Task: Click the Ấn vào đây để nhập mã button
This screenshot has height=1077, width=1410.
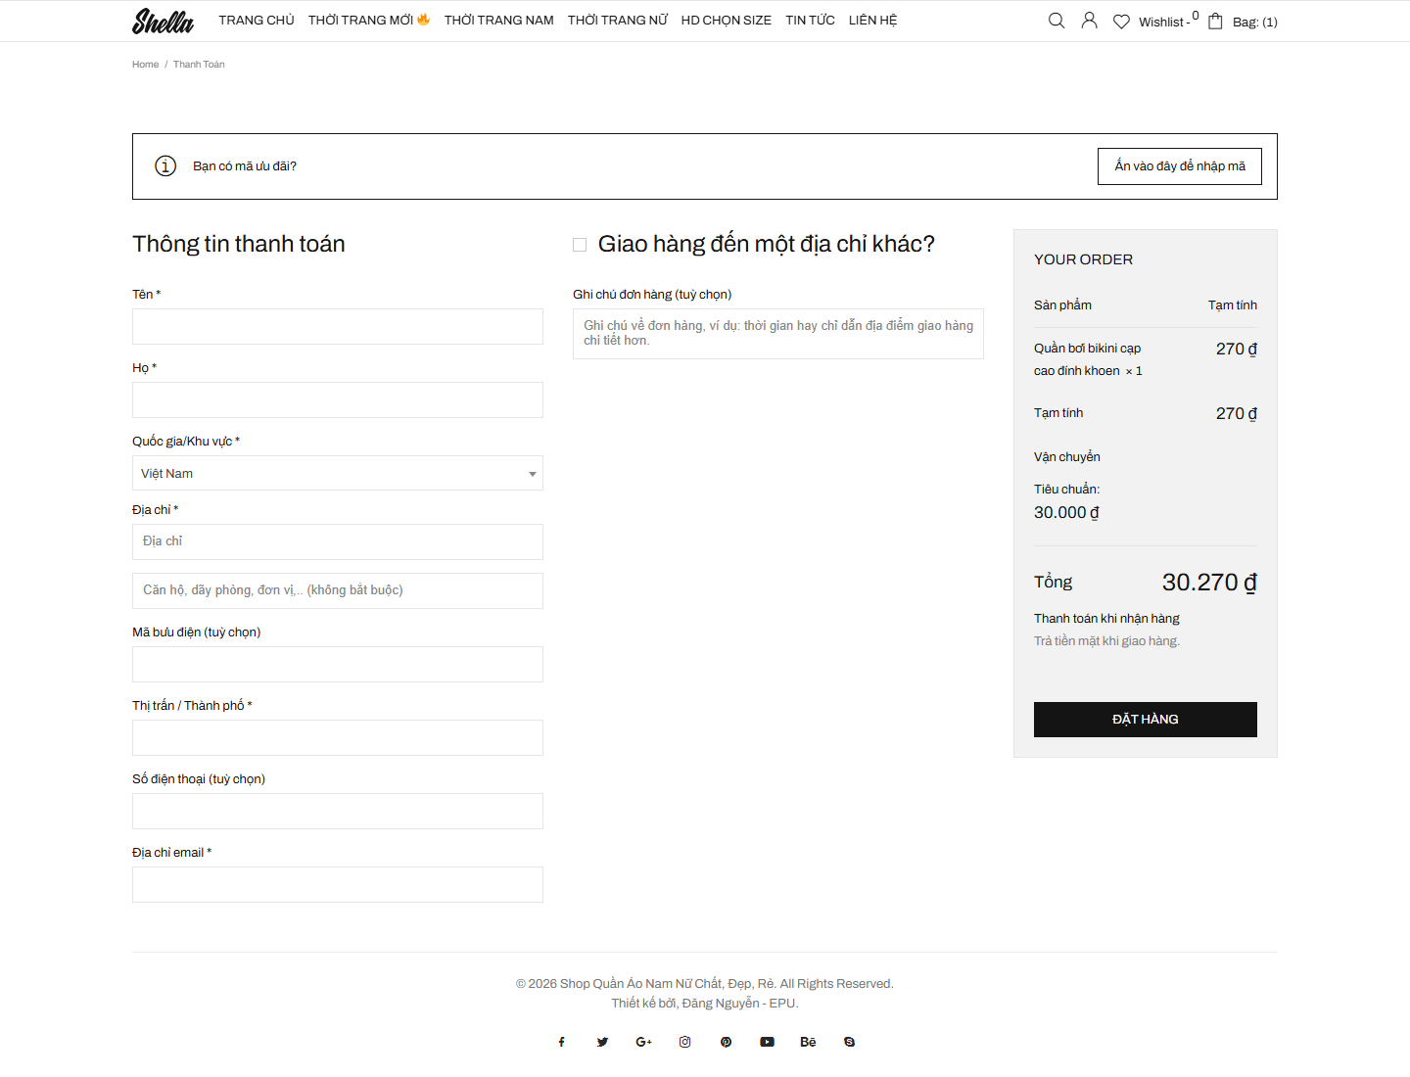Action: (1180, 166)
